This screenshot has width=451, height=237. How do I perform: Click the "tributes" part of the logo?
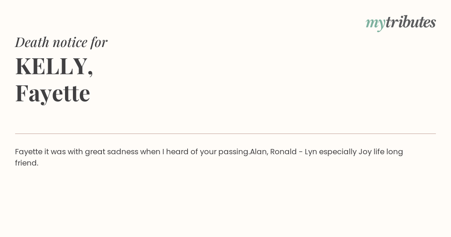click(411, 22)
